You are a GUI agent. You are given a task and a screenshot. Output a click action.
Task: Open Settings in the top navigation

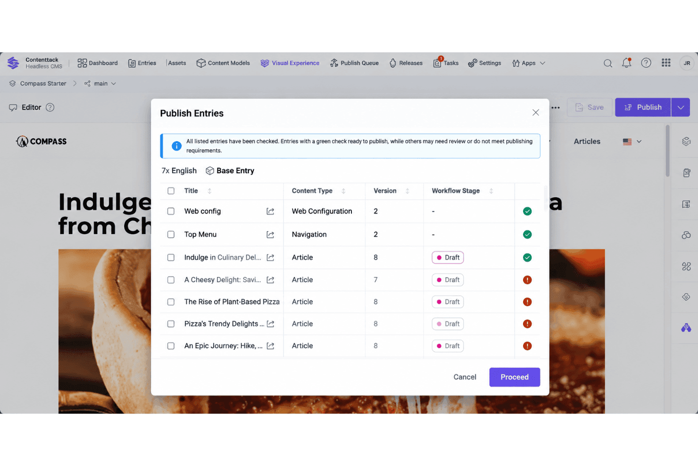[484, 63]
